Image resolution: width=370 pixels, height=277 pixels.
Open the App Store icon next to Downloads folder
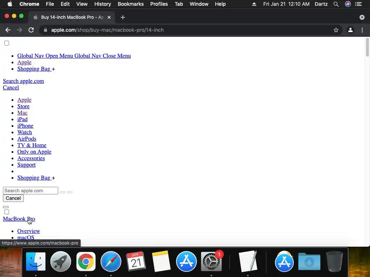tap(284, 261)
